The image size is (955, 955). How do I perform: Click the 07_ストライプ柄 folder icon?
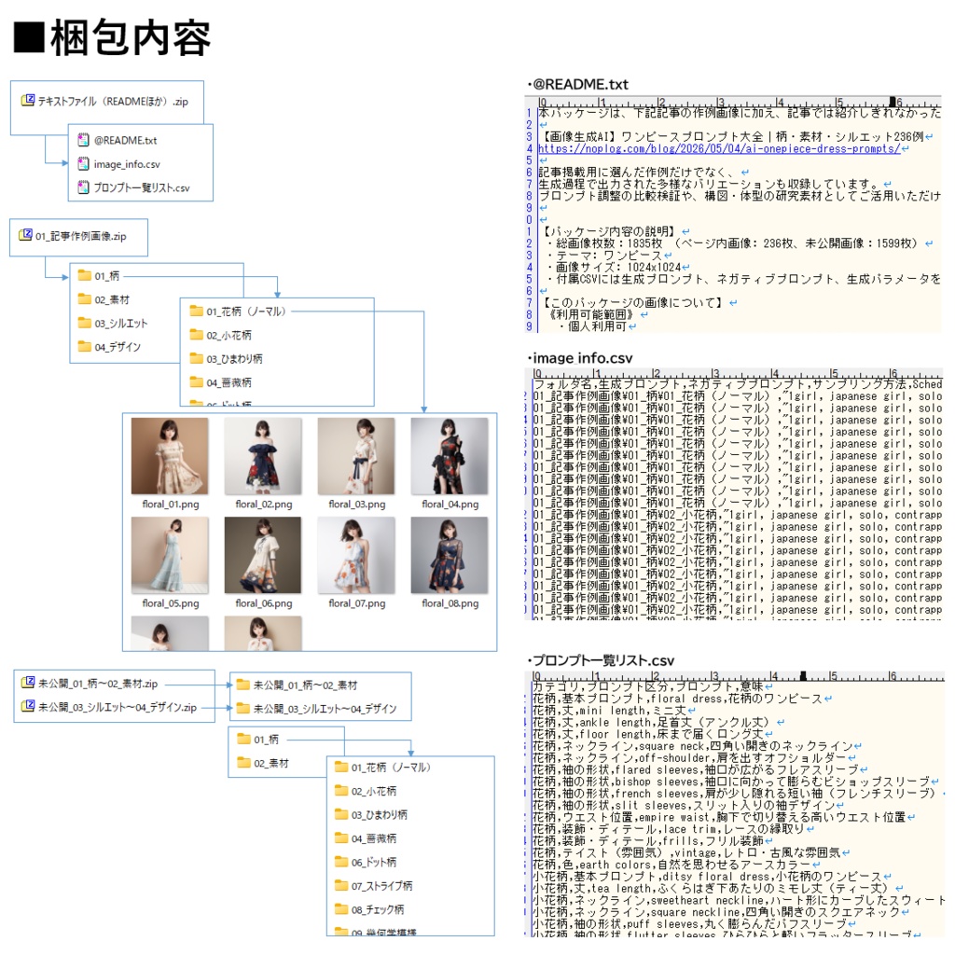click(341, 885)
